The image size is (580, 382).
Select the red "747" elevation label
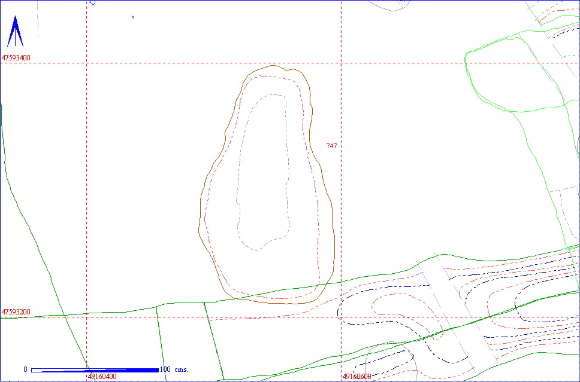point(331,146)
